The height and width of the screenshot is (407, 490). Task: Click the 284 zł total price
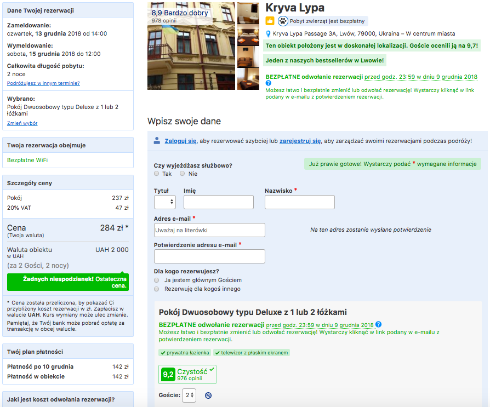point(114,228)
